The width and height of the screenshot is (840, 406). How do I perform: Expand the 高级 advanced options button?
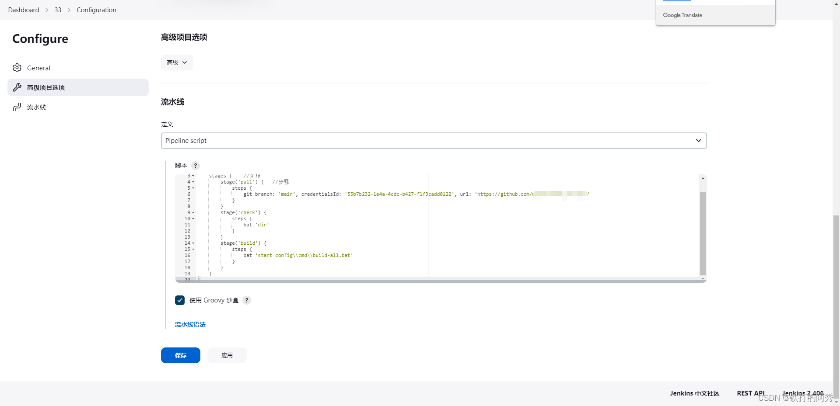point(177,62)
